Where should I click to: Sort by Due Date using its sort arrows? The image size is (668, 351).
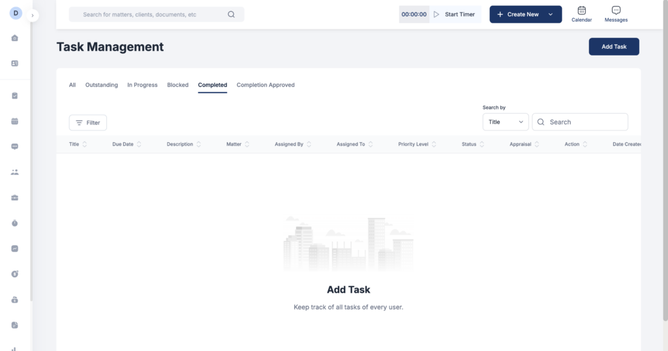[x=139, y=144]
